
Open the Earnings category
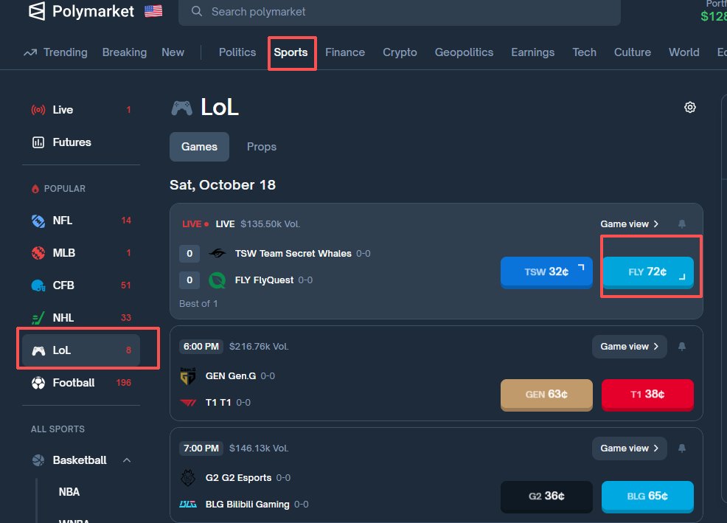[533, 52]
